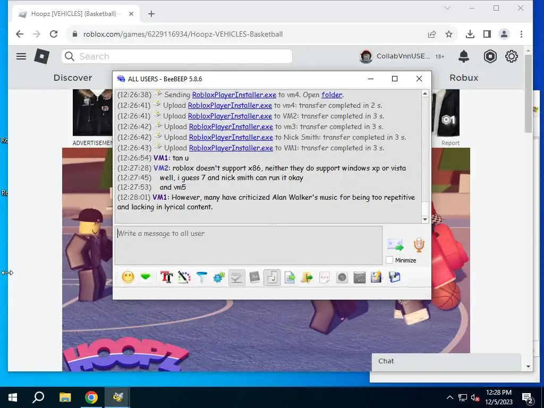The width and height of the screenshot is (544, 408).
Task: Close the Hoopz [VEHICLES] browser tab
Action: [x=131, y=14]
